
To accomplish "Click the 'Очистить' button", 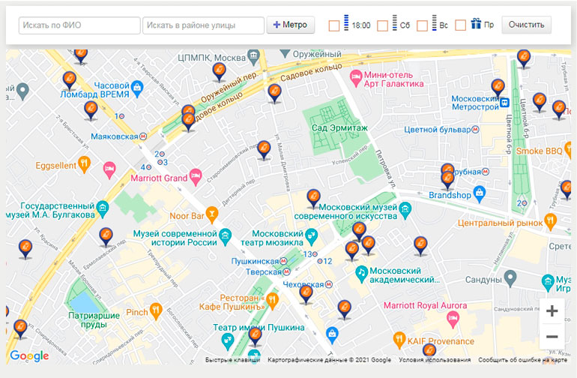I will point(526,25).
